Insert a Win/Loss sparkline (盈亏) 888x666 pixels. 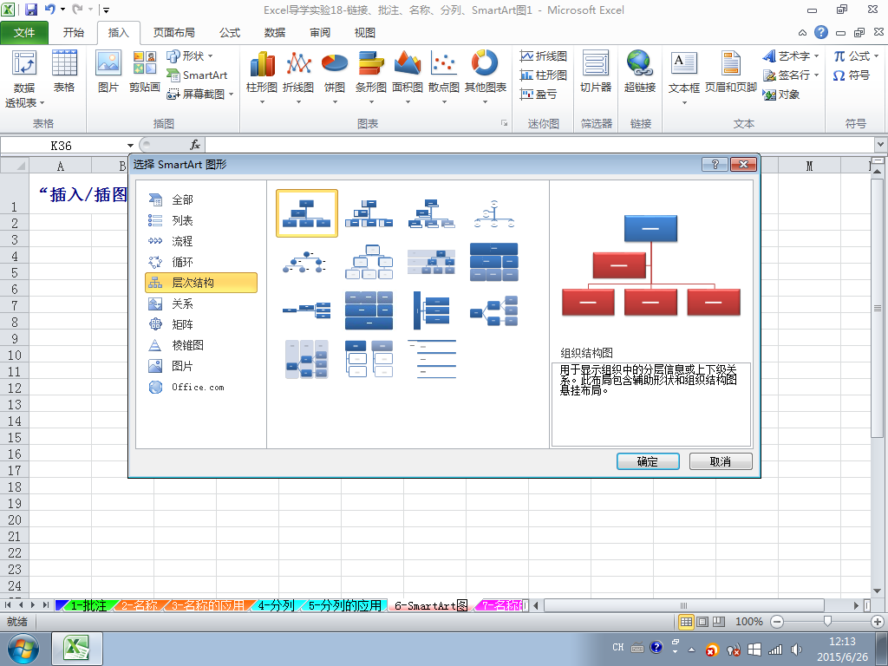(x=539, y=94)
